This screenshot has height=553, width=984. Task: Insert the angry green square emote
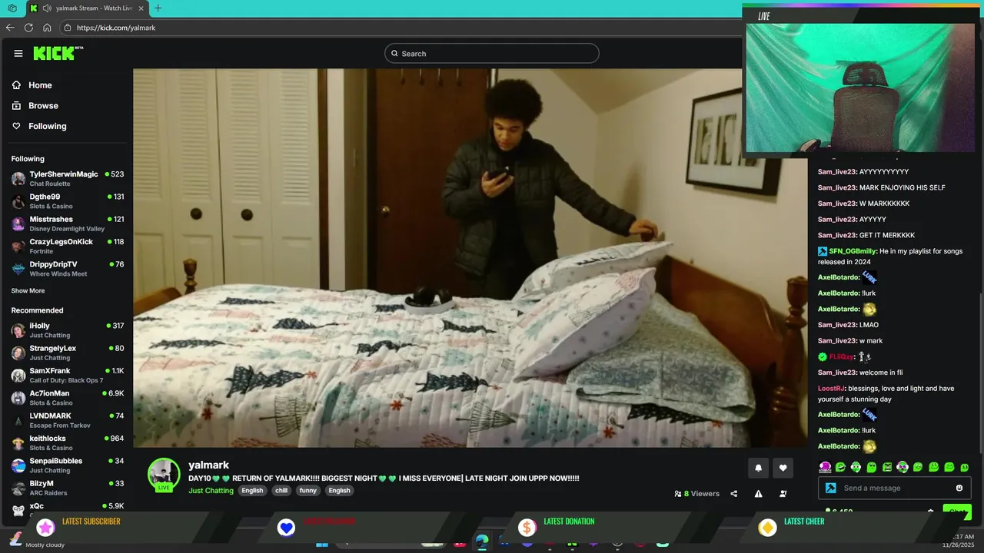pos(887,467)
